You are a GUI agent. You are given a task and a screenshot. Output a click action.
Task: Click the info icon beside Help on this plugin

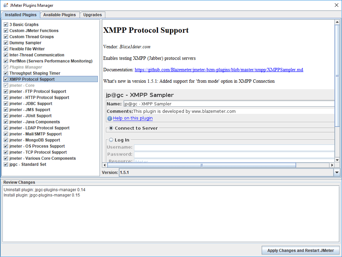click(110, 118)
